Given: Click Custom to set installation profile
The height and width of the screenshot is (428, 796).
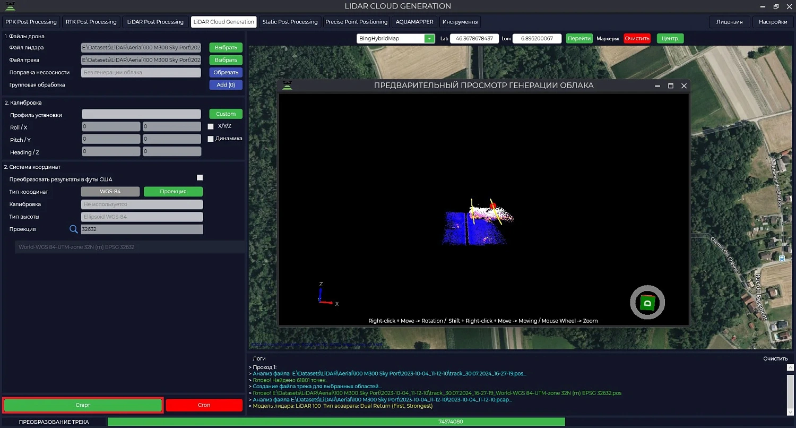Looking at the screenshot, I should [x=226, y=114].
